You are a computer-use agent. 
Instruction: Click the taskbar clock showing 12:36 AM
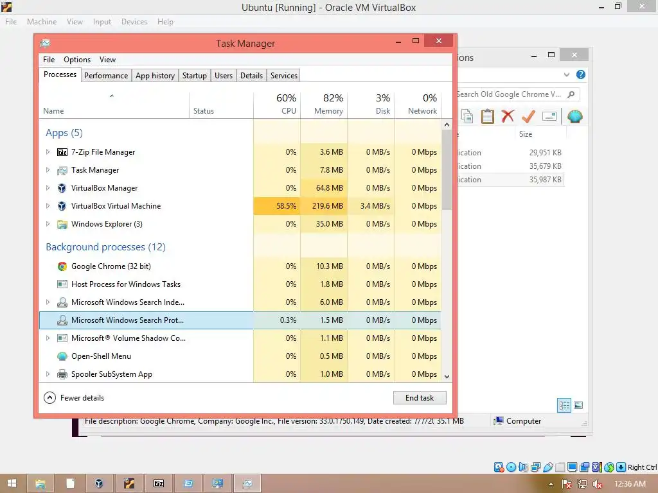pos(630,484)
